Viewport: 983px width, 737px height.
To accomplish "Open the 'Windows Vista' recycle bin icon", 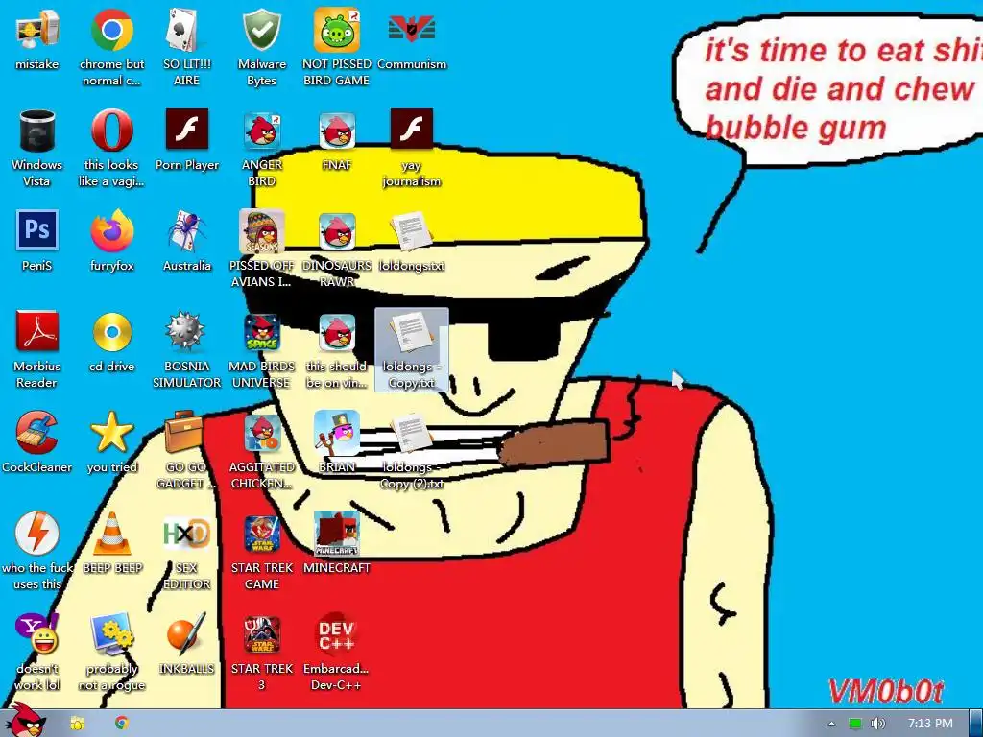I will click(x=37, y=131).
